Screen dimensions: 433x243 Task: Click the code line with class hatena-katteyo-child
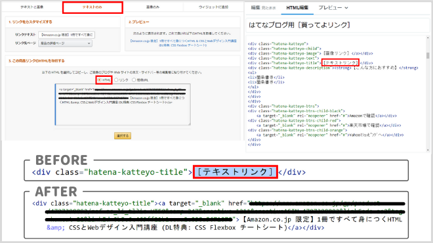[x=285, y=49]
